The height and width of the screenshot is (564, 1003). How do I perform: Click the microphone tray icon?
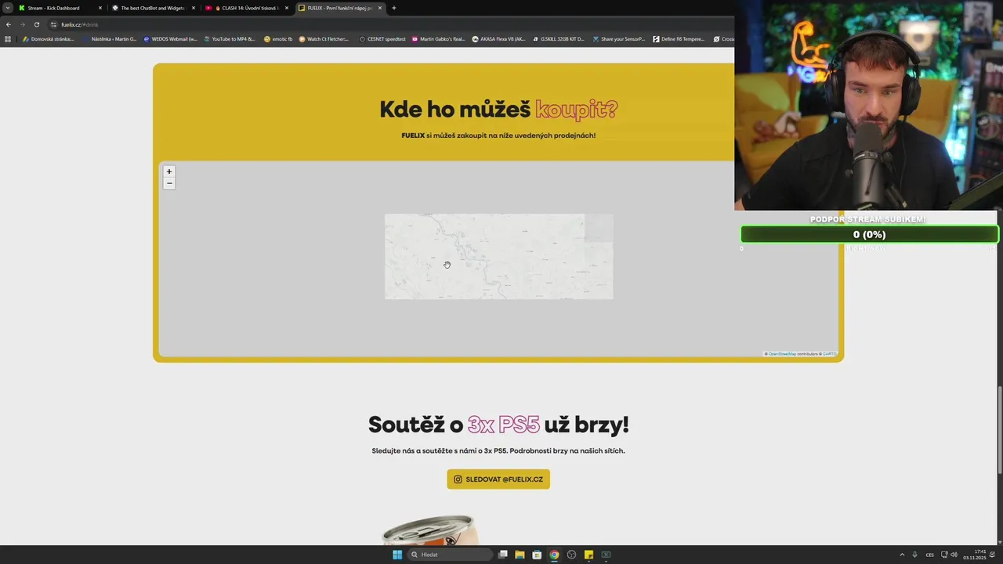[914, 555]
